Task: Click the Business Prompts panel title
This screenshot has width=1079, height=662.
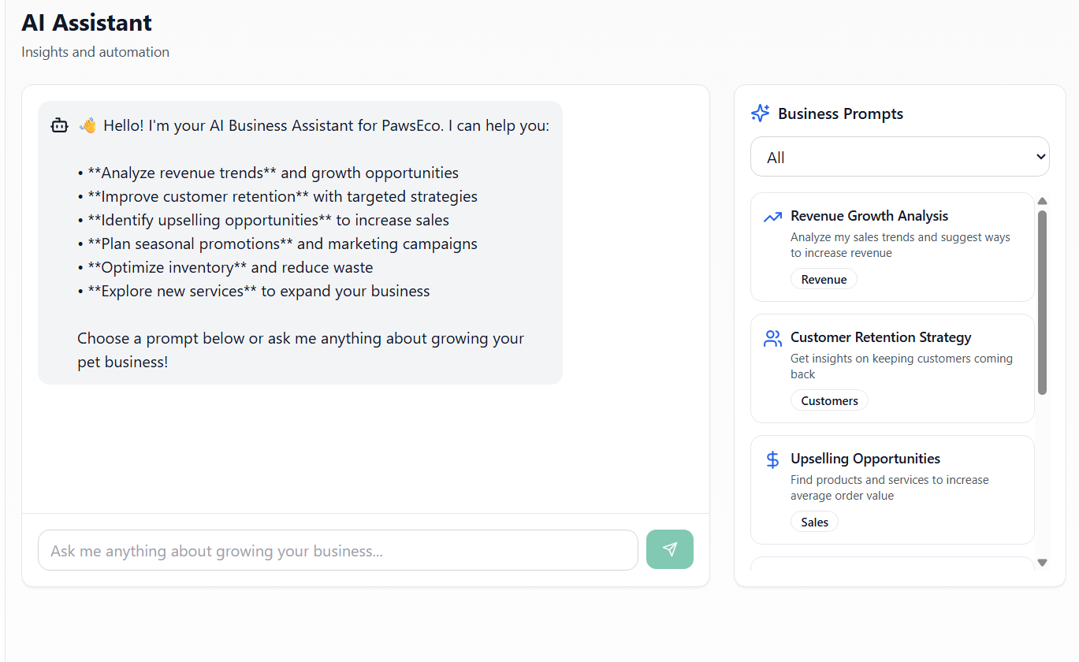Action: click(x=840, y=113)
